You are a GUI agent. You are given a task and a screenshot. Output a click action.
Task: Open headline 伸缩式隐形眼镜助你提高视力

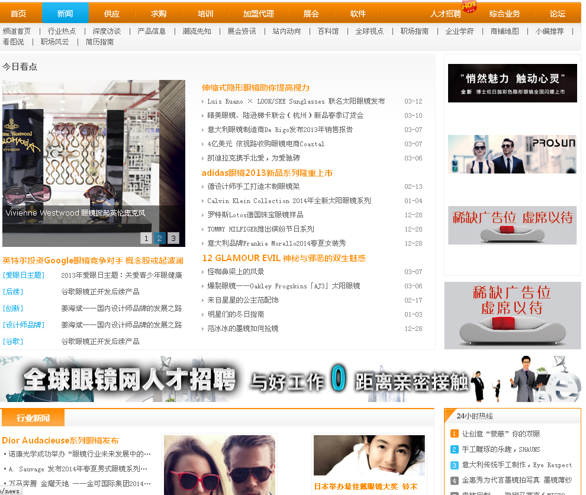tap(256, 88)
